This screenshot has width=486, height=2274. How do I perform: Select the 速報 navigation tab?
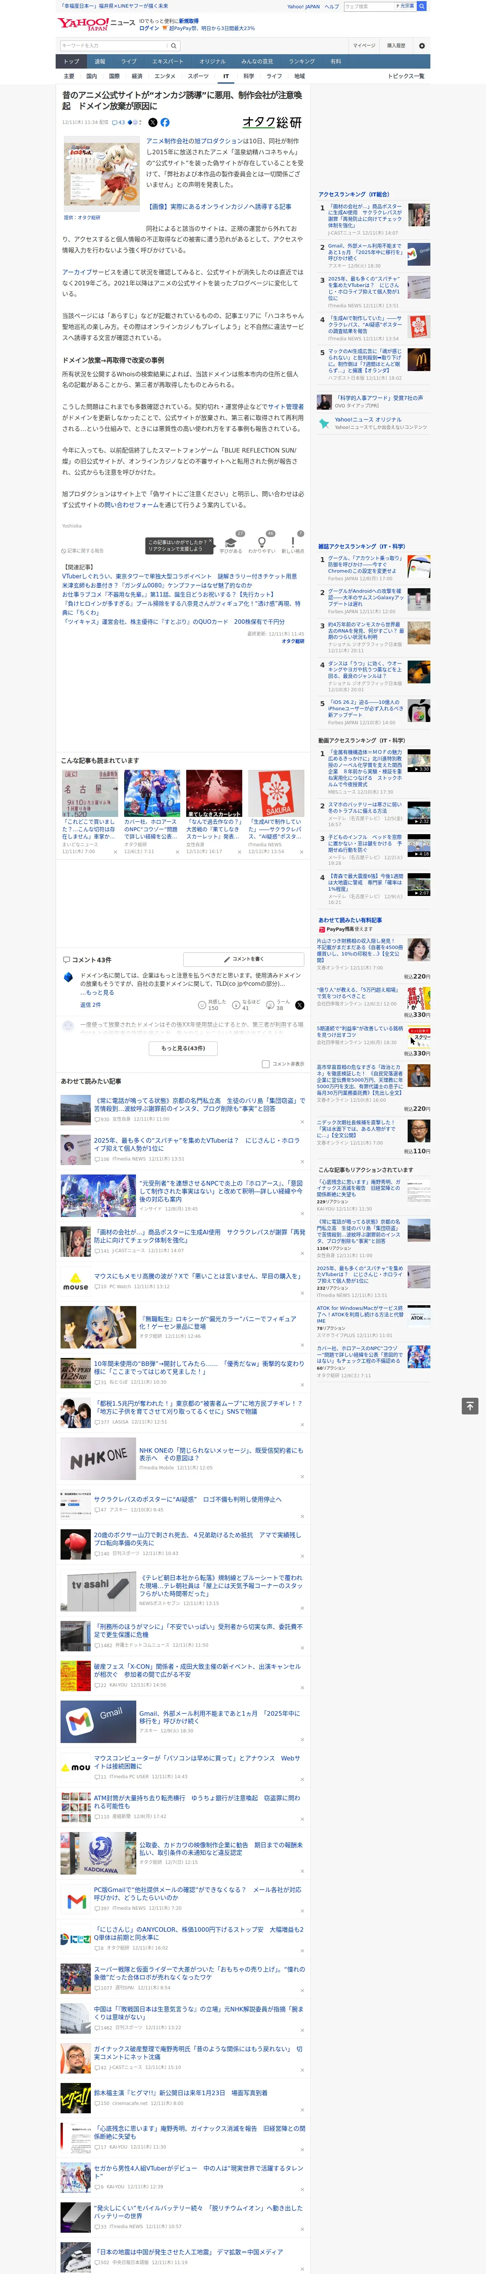click(x=100, y=62)
